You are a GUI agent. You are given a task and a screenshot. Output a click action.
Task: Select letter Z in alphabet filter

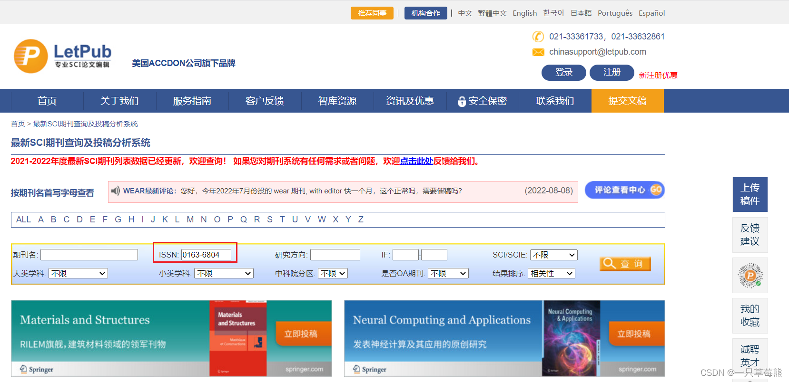point(361,220)
